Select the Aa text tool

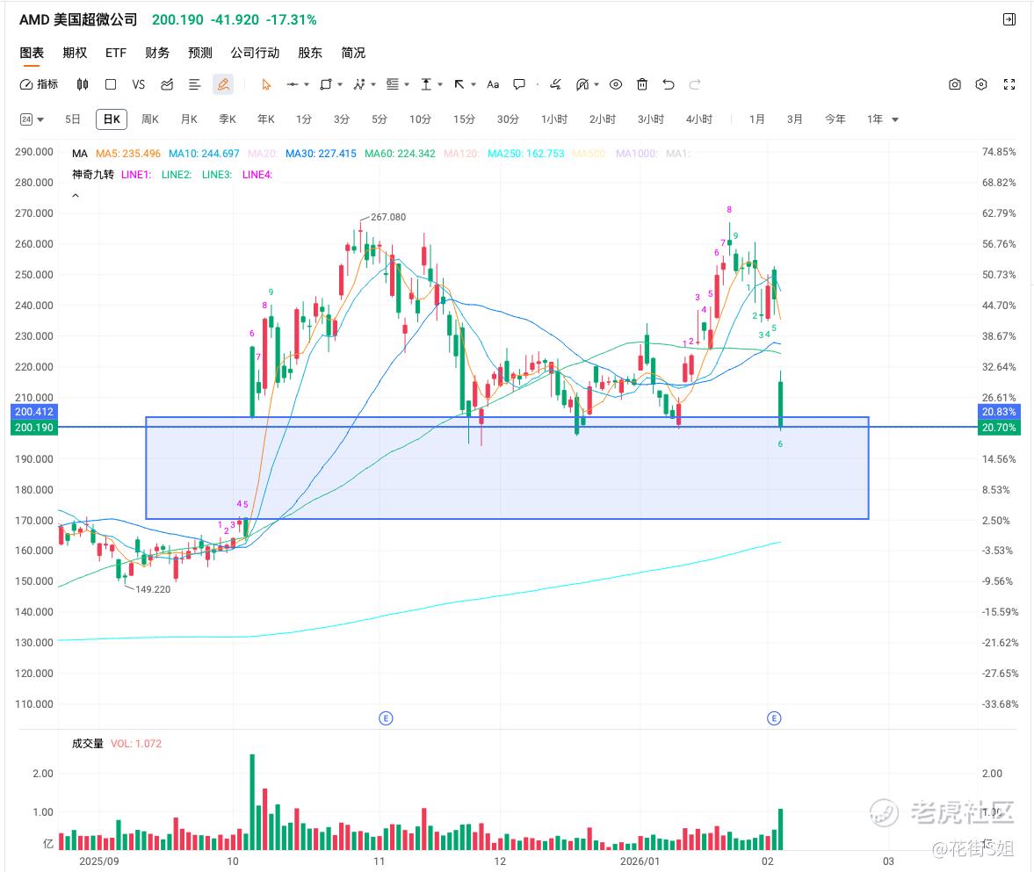point(493,84)
